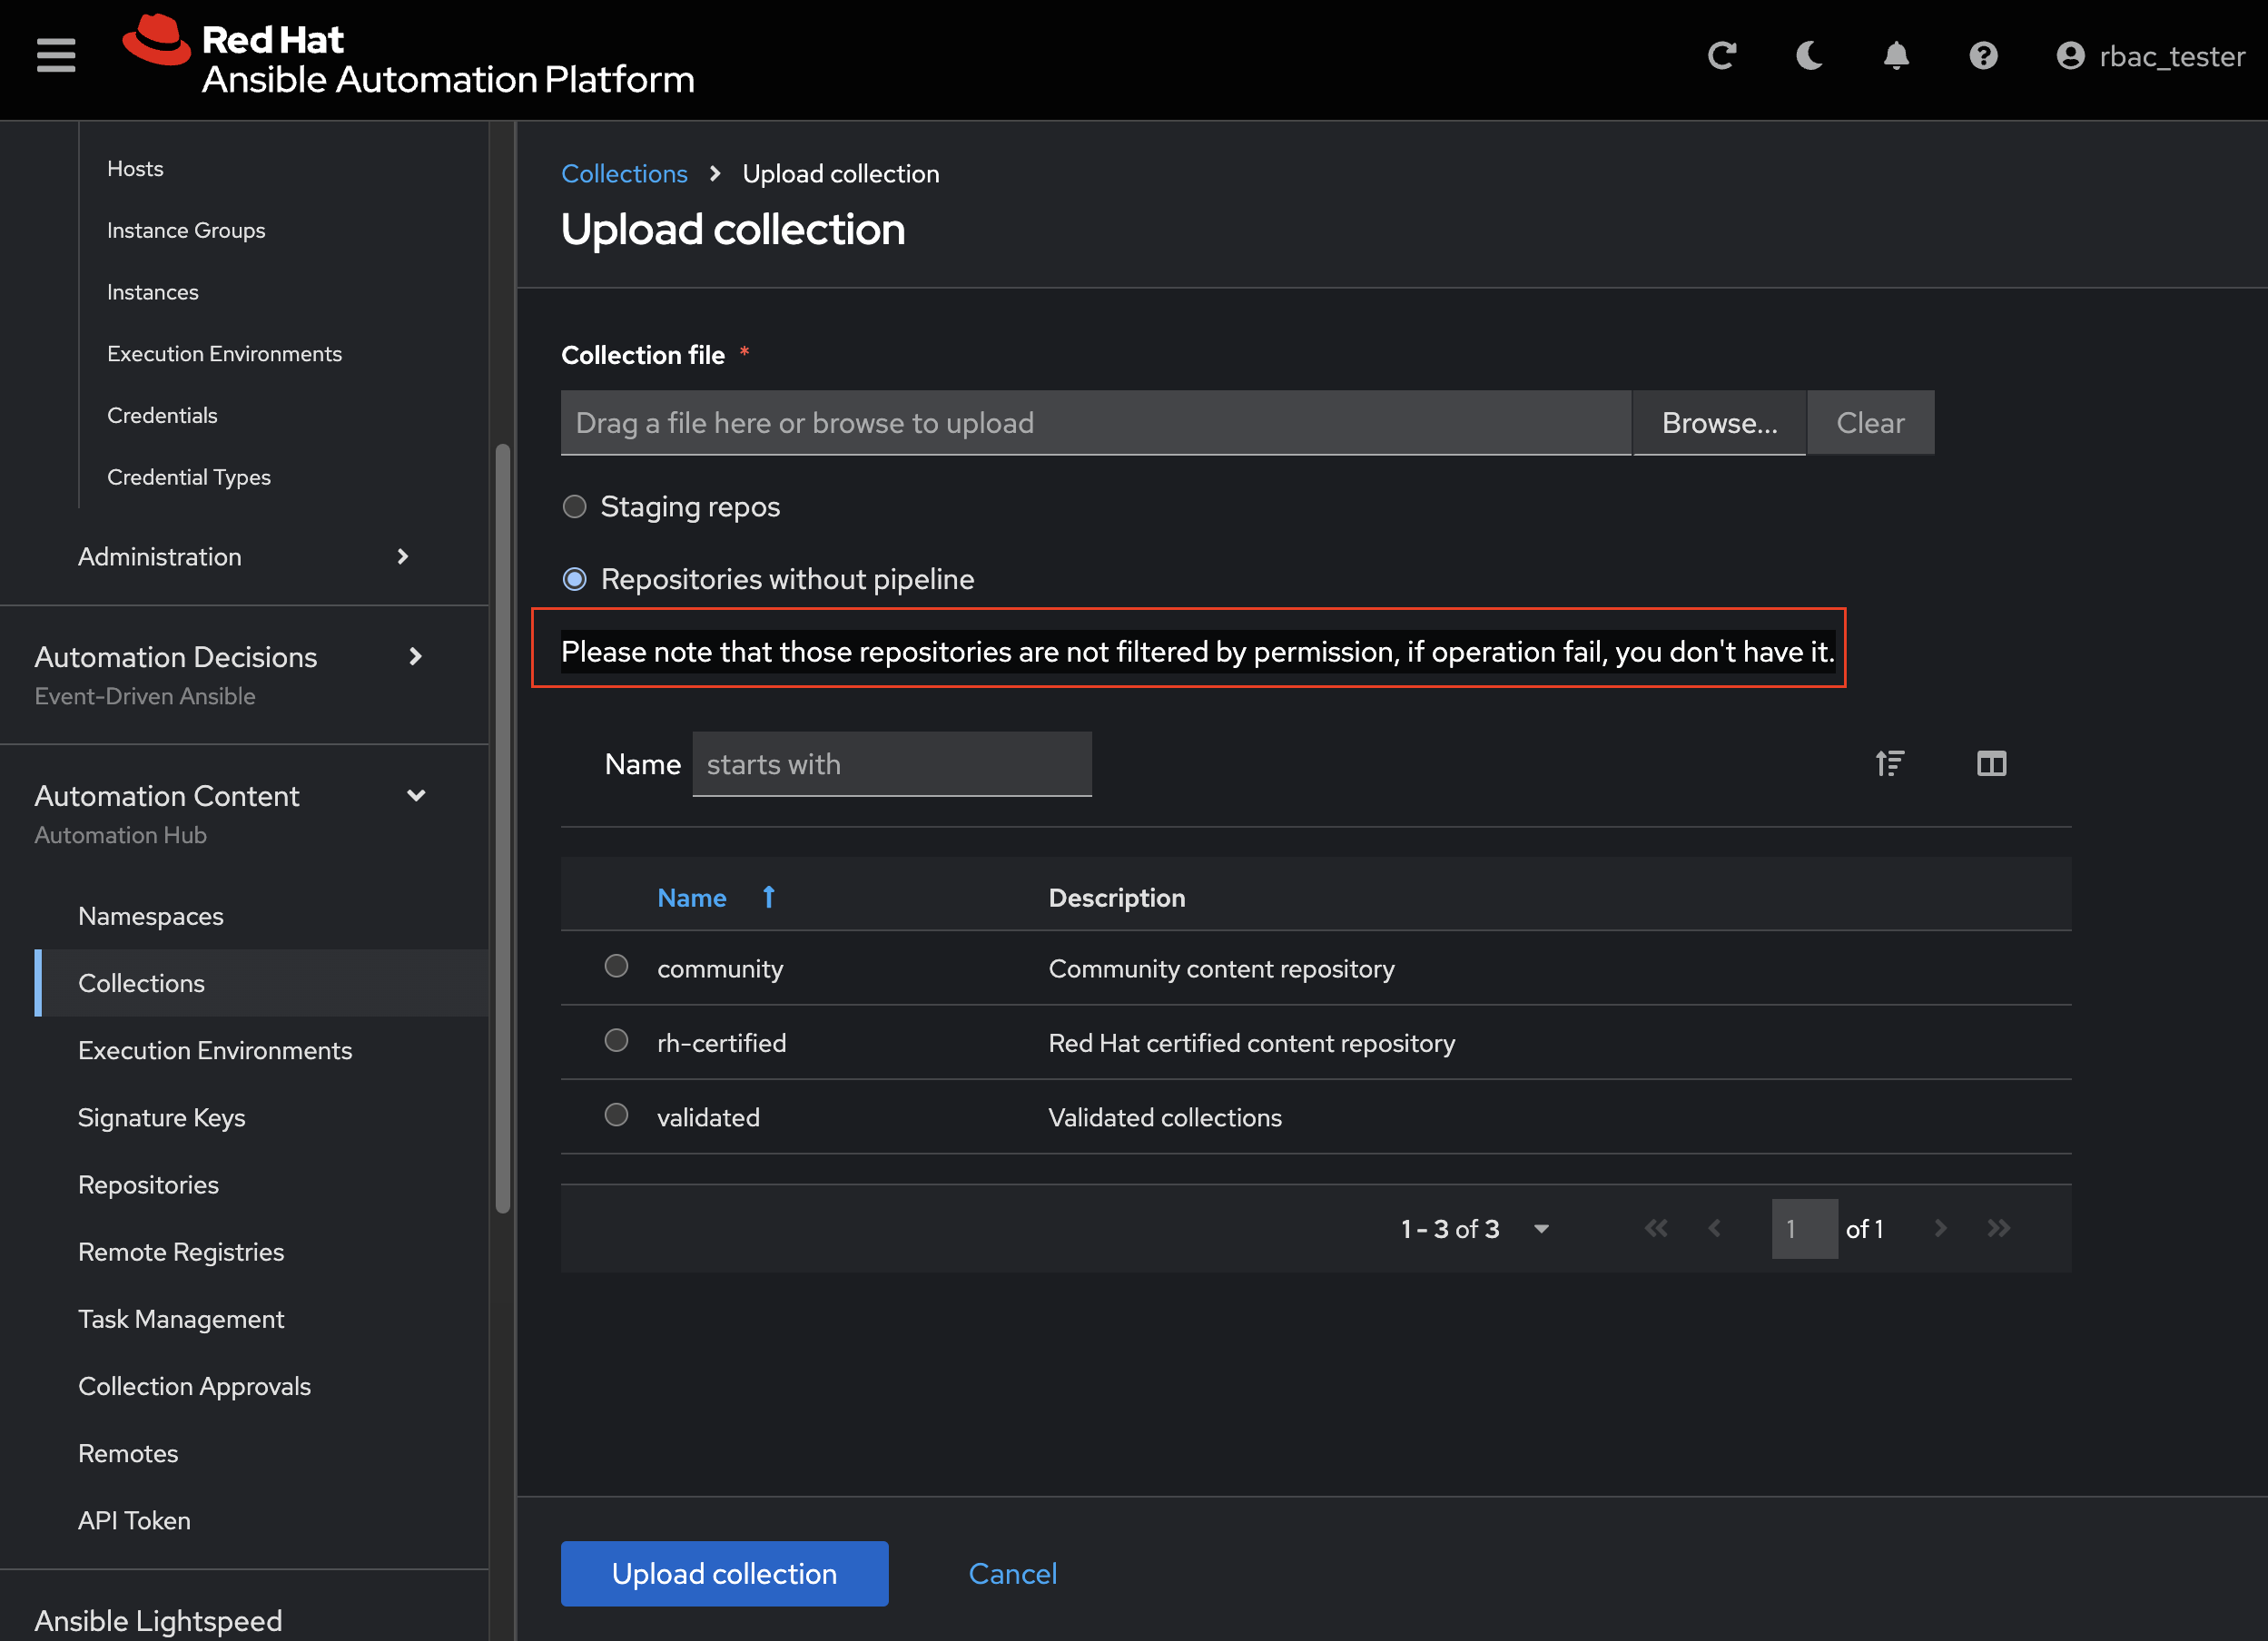Open notifications bell icon
Image resolution: width=2268 pixels, height=1641 pixels.
pos(1896,56)
